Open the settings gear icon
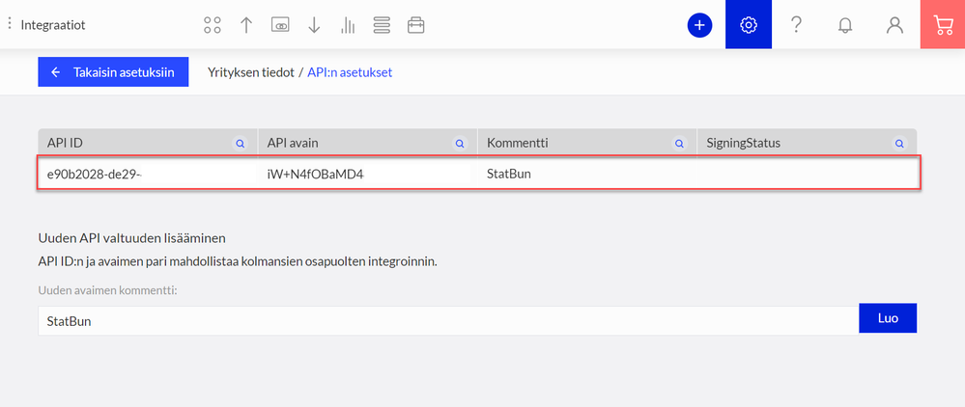Viewport: 965px width, 407px height. [x=749, y=25]
